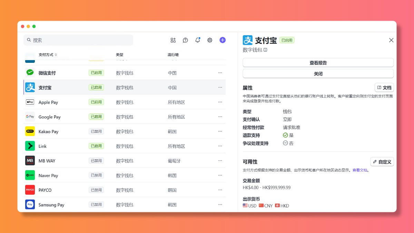This screenshot has height=233, width=414.
Task: Close the 支付宝 detail panel with X
Action: coord(391,40)
